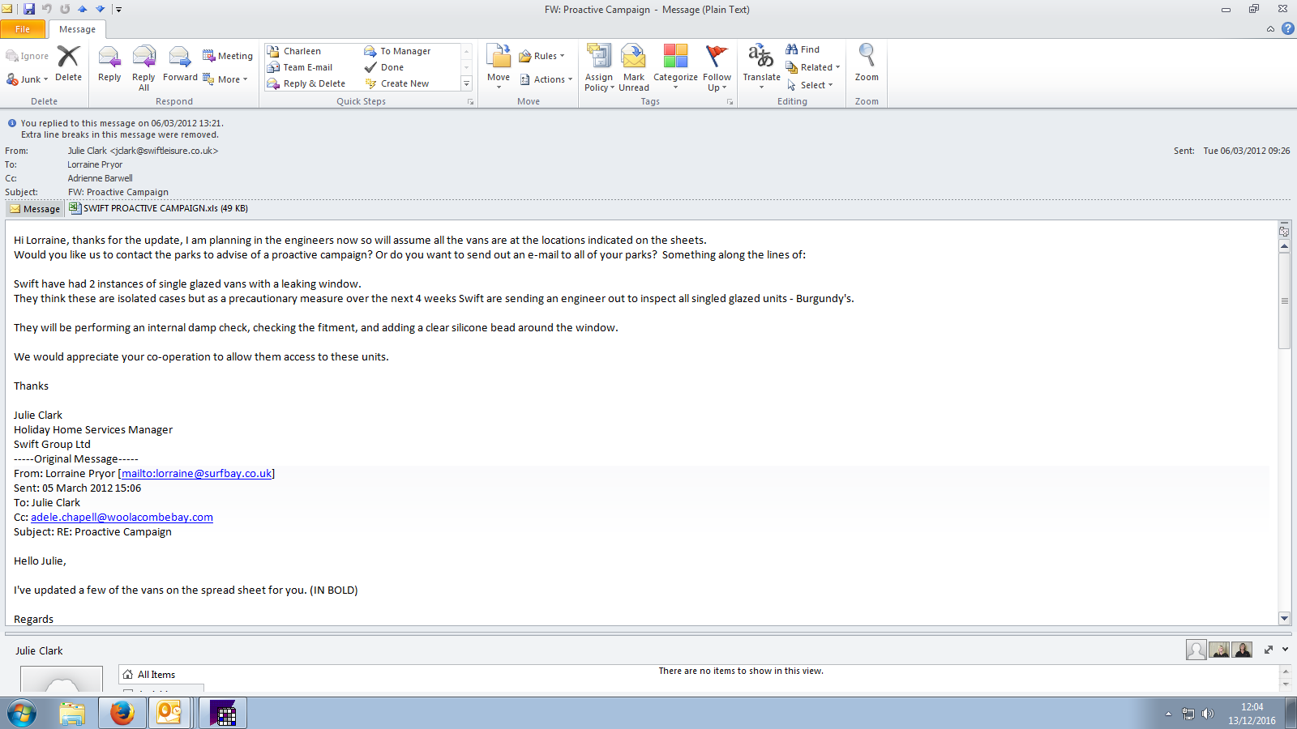Click the message body vertical scrollbar thumb

[x=1284, y=301]
